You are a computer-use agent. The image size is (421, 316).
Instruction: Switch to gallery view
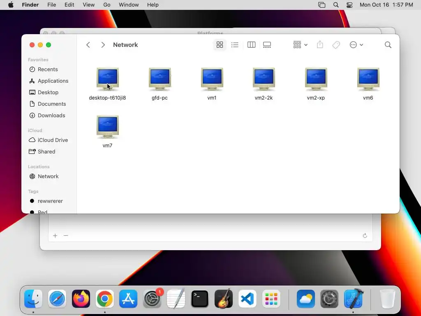point(267,45)
